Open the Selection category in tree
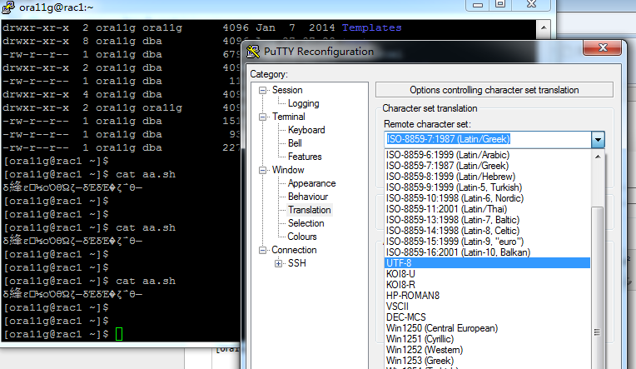 tap(306, 223)
